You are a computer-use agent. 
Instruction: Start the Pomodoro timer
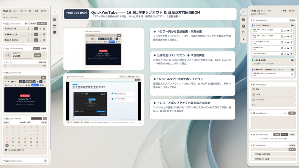pos(38,55)
